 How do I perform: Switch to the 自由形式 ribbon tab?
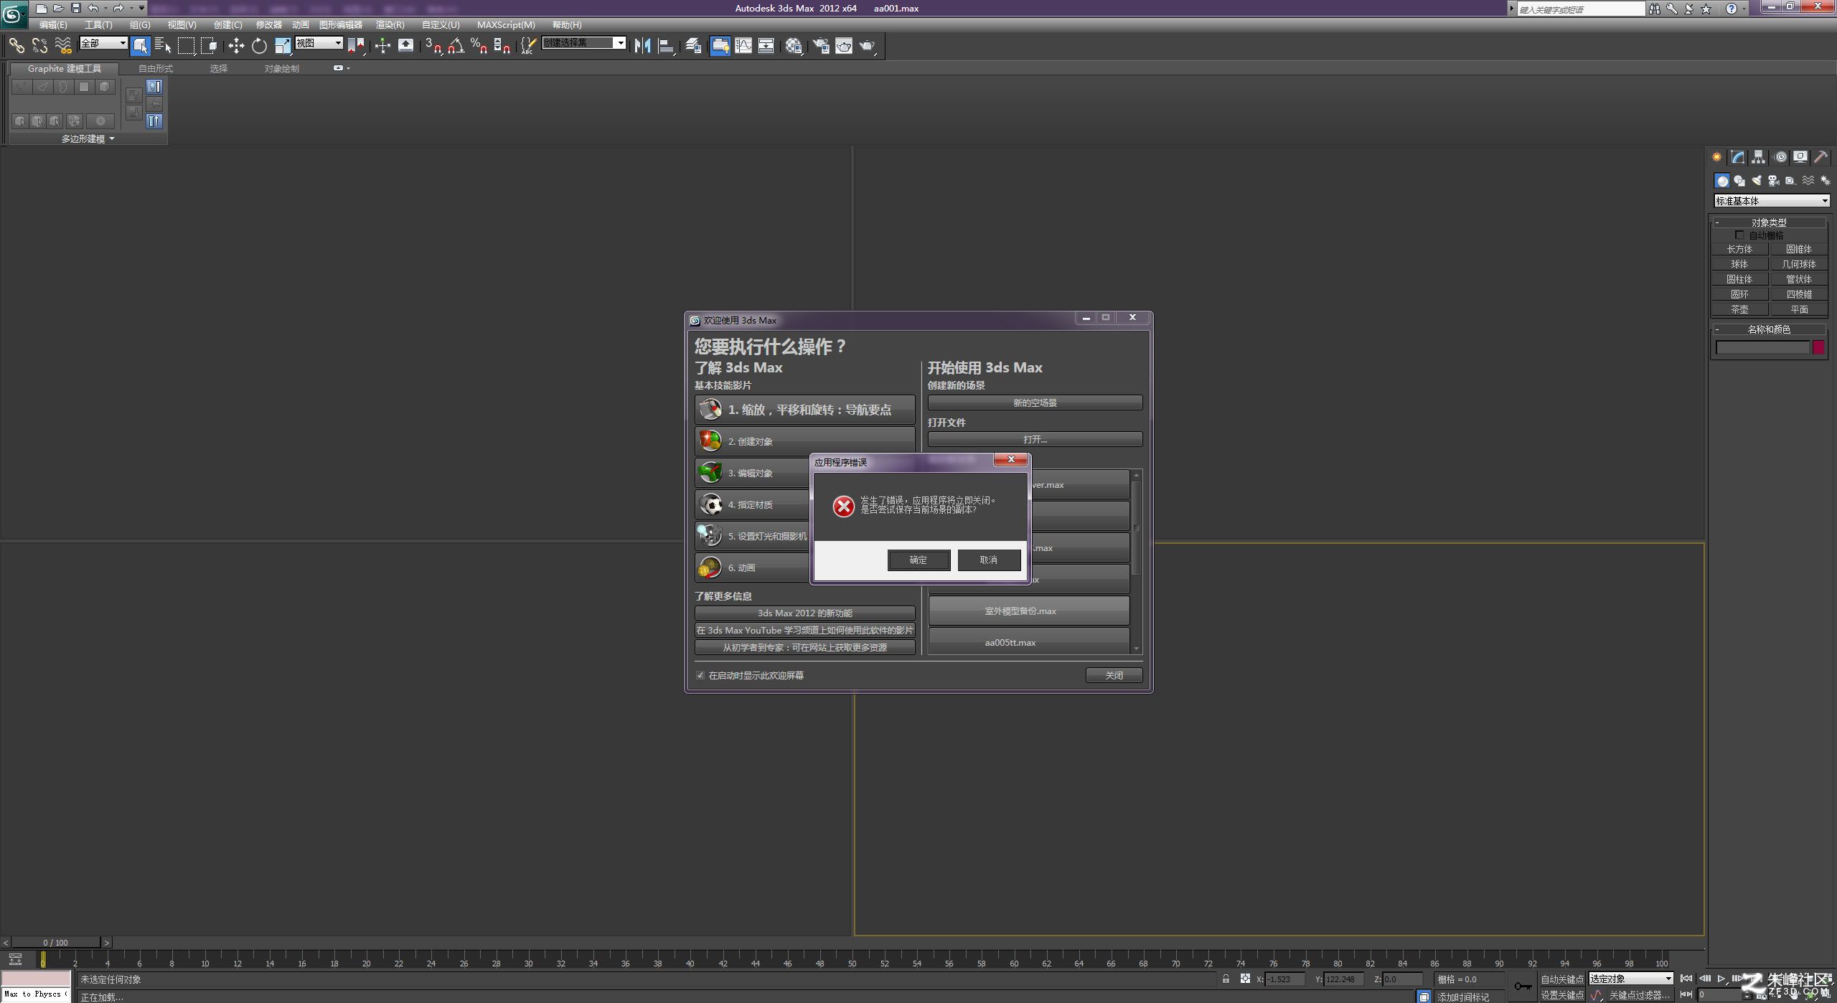[156, 69]
